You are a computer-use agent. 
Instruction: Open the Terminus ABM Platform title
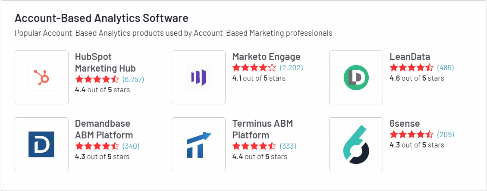tap(262, 129)
